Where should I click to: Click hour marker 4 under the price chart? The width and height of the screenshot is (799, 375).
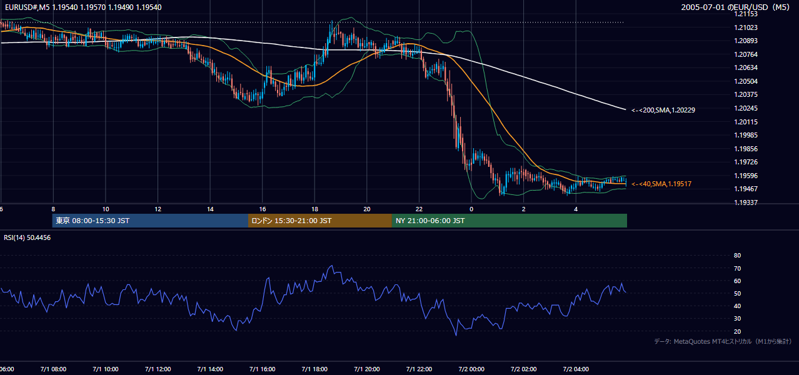576,209
